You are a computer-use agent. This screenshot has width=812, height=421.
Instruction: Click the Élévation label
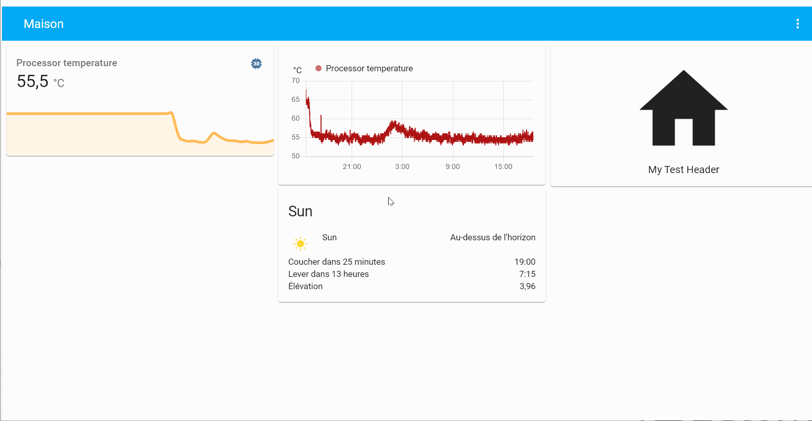click(305, 286)
